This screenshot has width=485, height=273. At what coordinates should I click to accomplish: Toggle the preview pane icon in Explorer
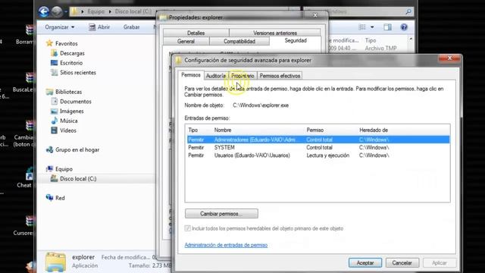click(387, 27)
